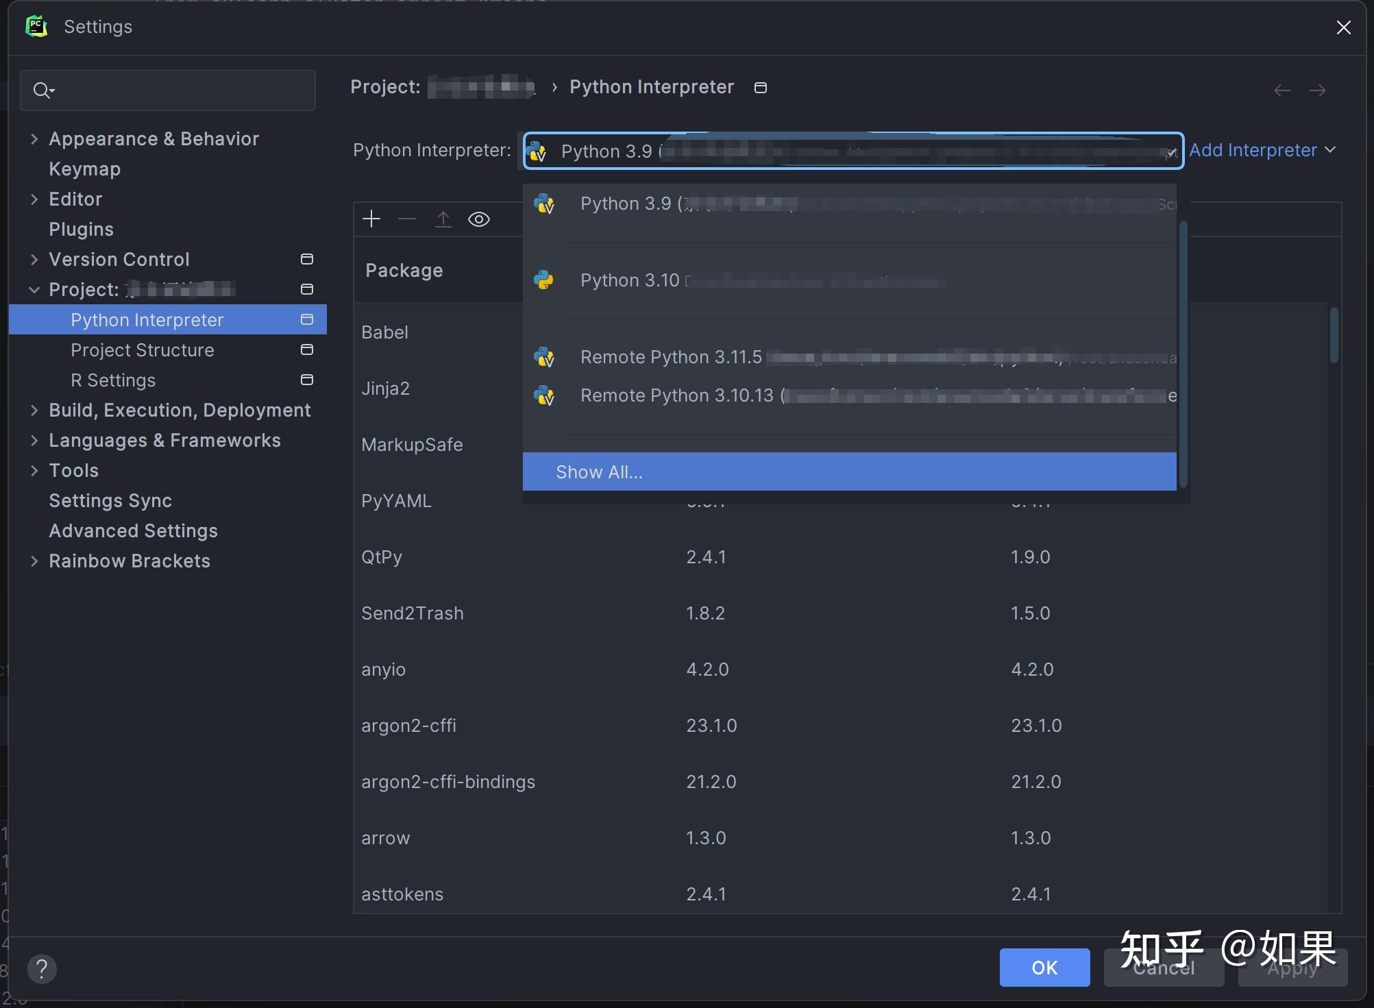Install a new package with the plus icon
The image size is (1374, 1008).
coord(371,219)
